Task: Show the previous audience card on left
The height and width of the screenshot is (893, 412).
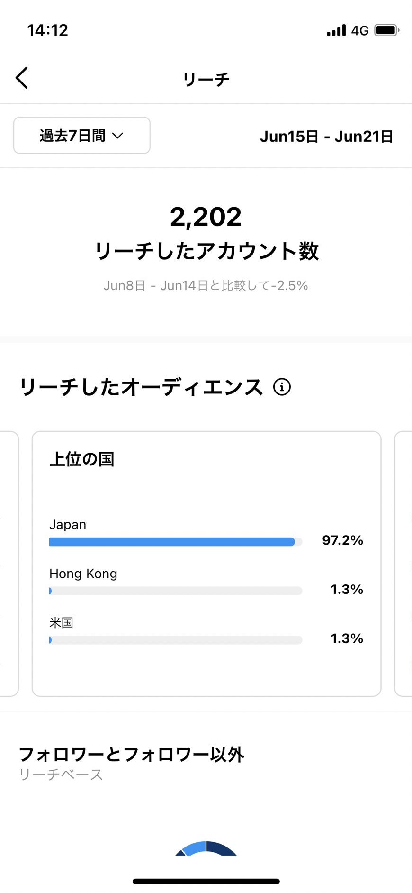Action: point(9,564)
